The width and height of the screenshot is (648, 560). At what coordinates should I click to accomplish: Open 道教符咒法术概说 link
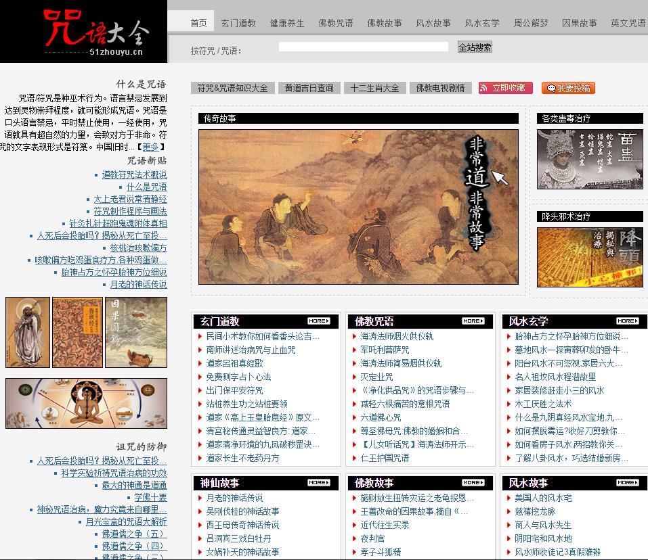click(x=134, y=174)
